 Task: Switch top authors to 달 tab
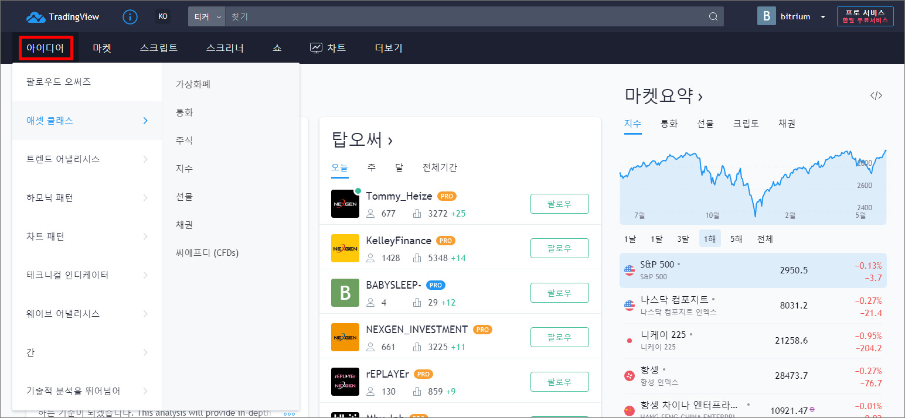point(399,167)
